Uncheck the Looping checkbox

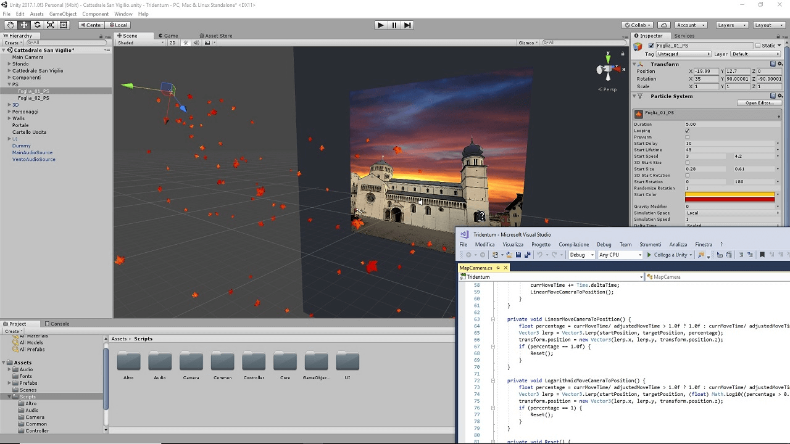point(688,131)
